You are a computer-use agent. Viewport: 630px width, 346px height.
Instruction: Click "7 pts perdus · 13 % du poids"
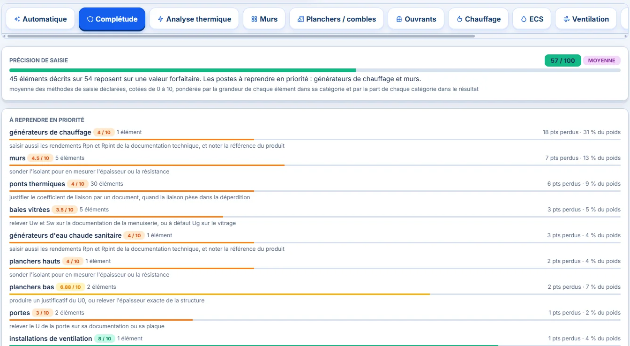[583, 158]
